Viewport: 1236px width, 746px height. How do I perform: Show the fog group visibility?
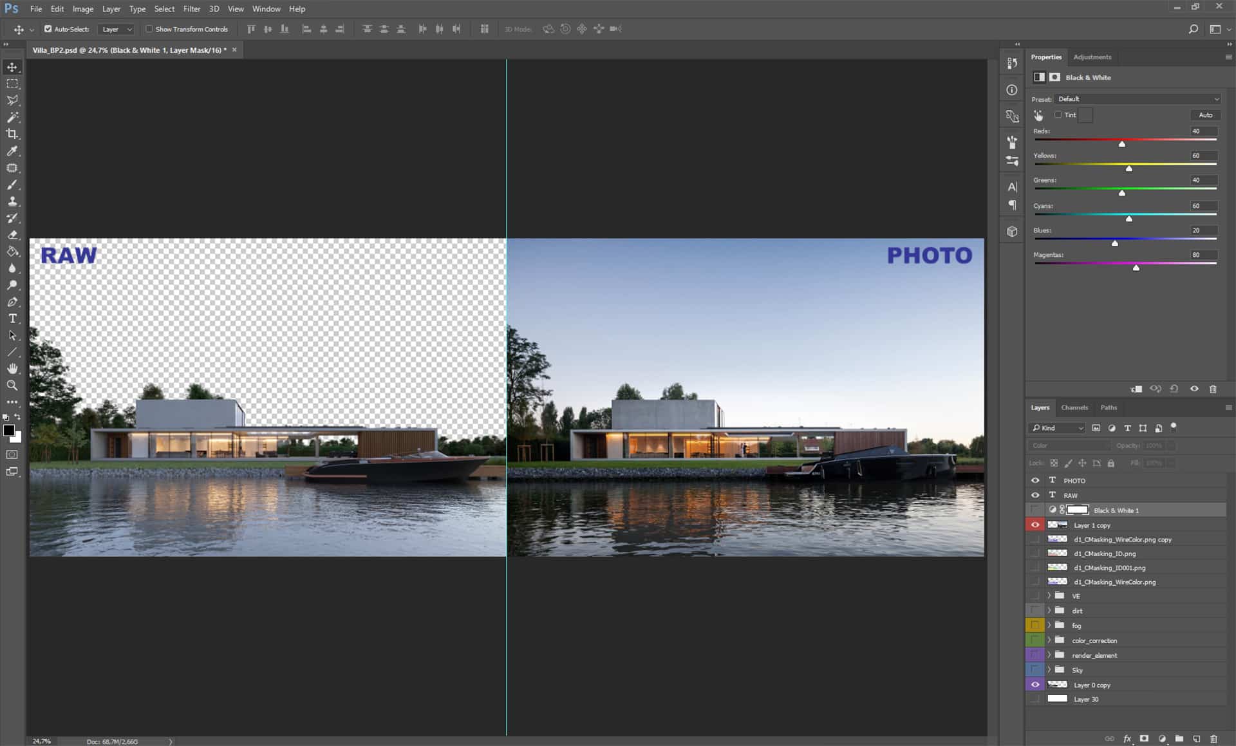pyautogui.click(x=1035, y=625)
